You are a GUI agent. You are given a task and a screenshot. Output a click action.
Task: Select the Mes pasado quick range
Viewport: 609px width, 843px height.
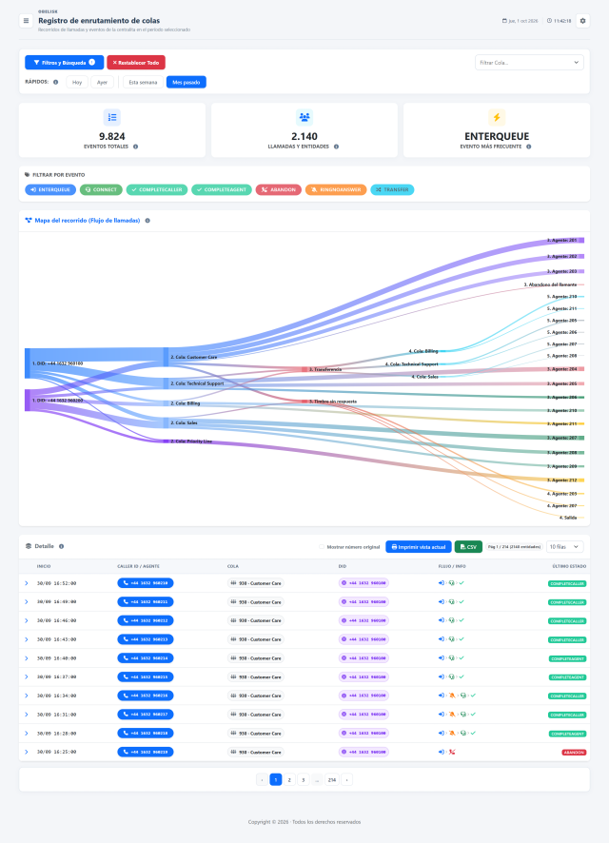tap(186, 82)
